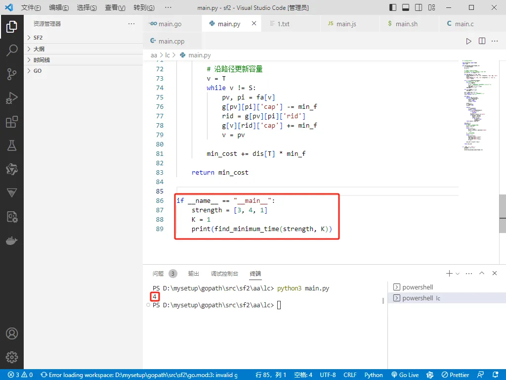
Task: Open the 输出 output panel tab
Action: (x=194, y=274)
